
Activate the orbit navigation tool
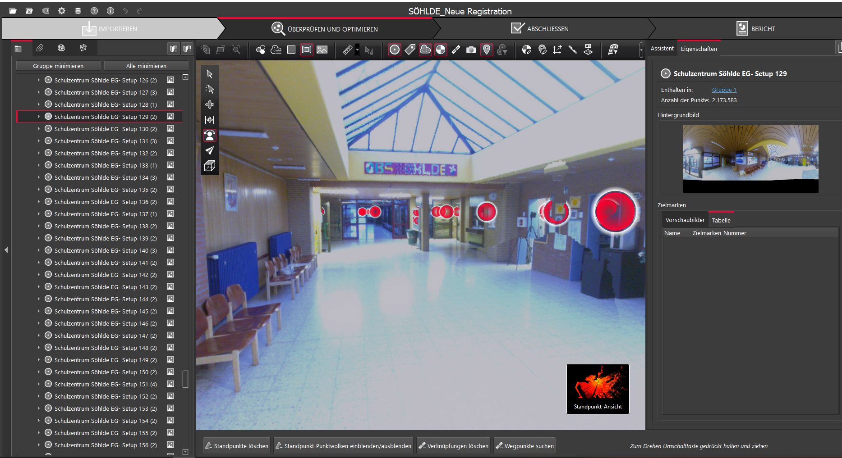pos(210,104)
